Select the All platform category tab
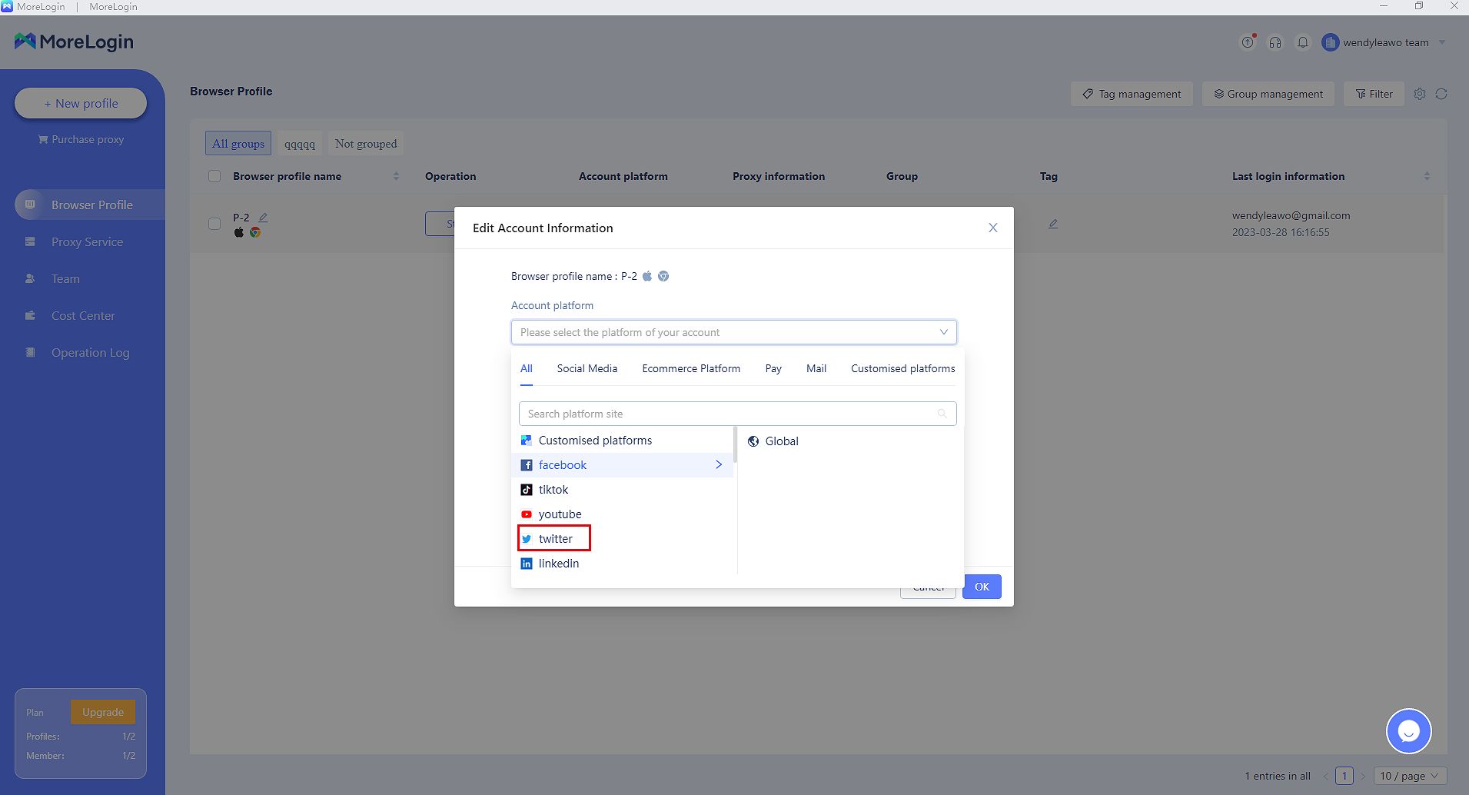Viewport: 1469px width, 795px height. (x=527, y=368)
